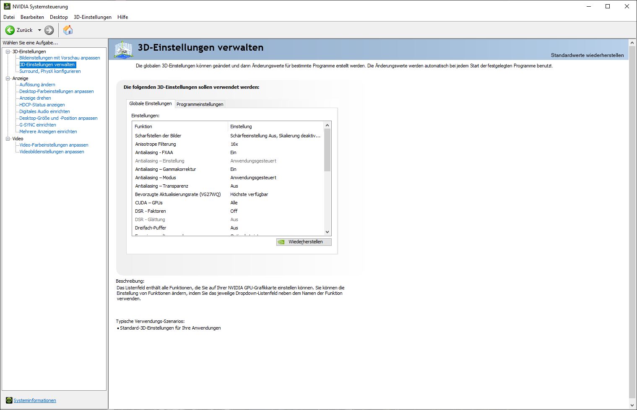Click the Zurück back button label
The height and width of the screenshot is (410, 637).
[x=24, y=30]
